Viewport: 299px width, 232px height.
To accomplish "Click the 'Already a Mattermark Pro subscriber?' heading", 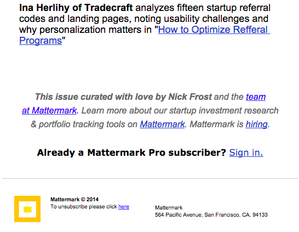I will (131, 152).
